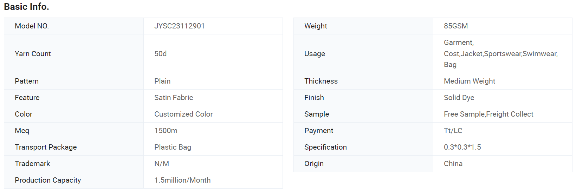The width and height of the screenshot is (576, 190).
Task: Click the Customized Color value
Action: [x=183, y=114]
